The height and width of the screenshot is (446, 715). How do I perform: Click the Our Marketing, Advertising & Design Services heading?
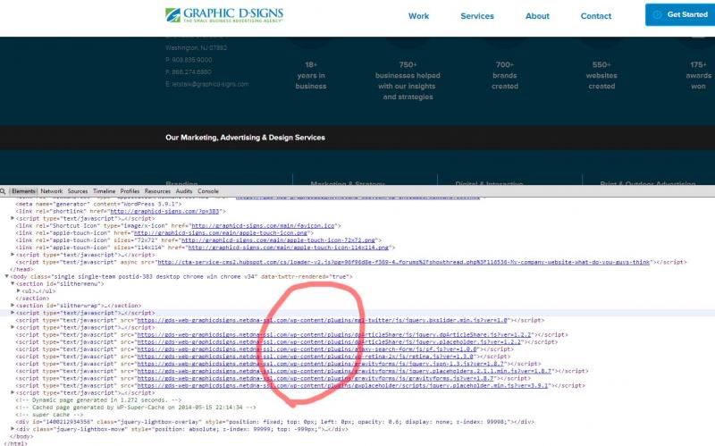click(245, 138)
